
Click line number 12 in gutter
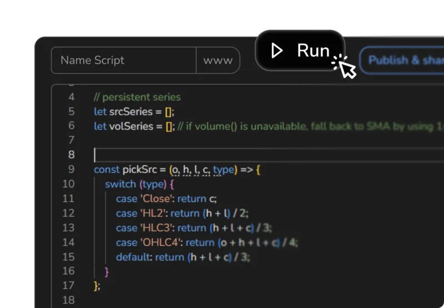coord(68,213)
